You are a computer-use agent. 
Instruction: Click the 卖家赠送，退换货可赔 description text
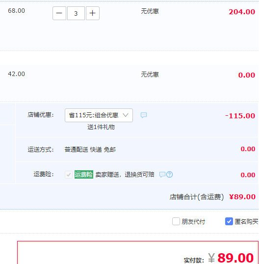point(125,175)
